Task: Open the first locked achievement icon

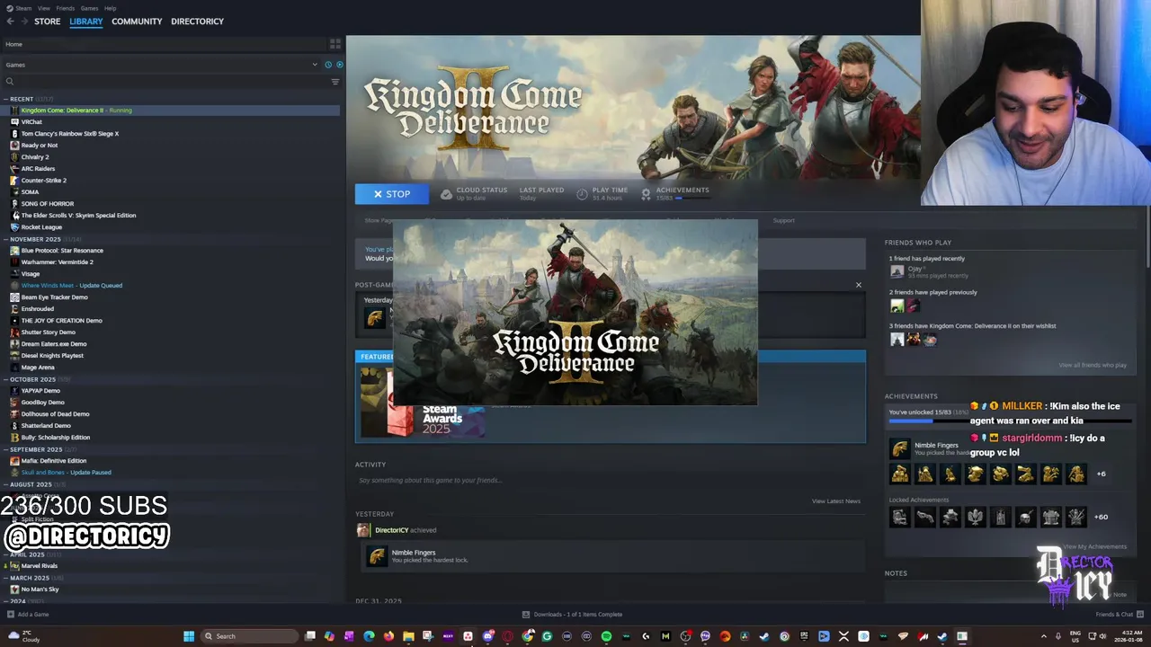Action: pos(899,517)
